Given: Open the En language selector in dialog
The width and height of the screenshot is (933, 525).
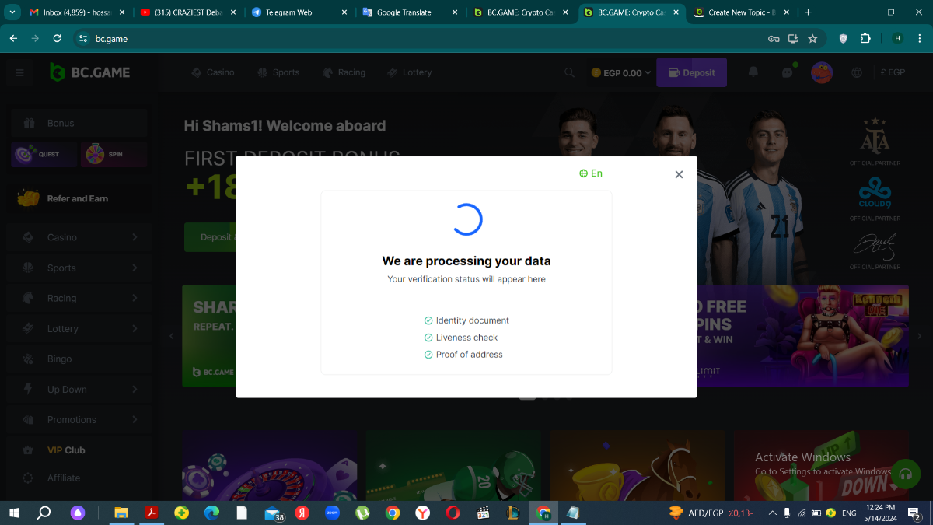Looking at the screenshot, I should (x=591, y=173).
